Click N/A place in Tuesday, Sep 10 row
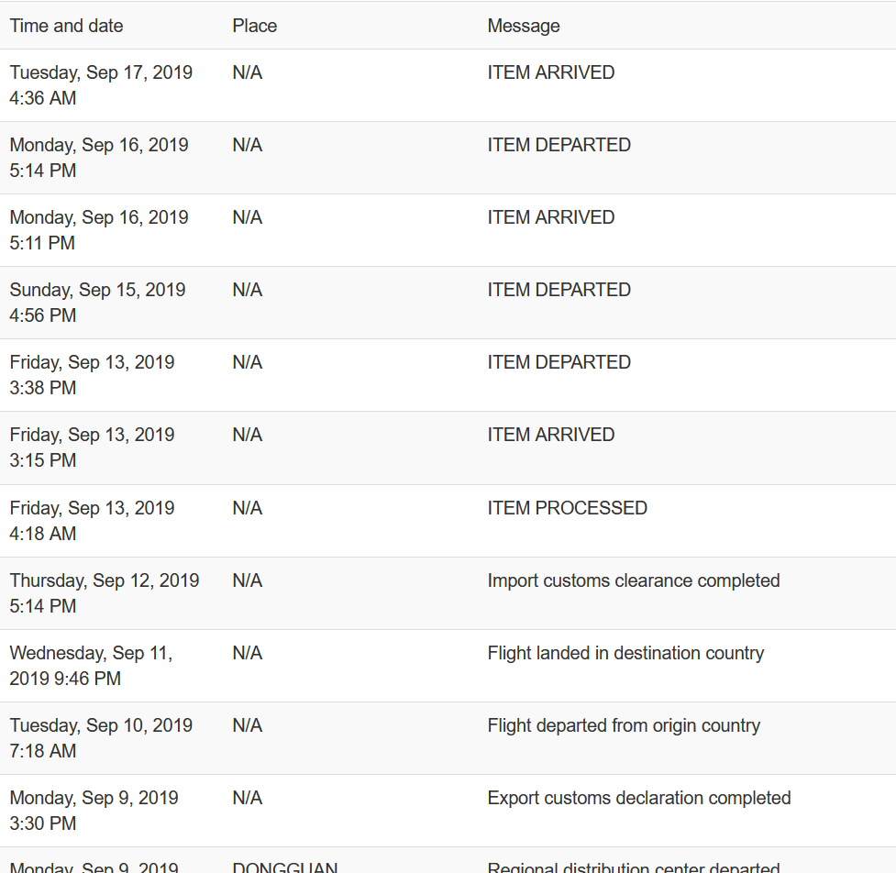 tap(247, 725)
